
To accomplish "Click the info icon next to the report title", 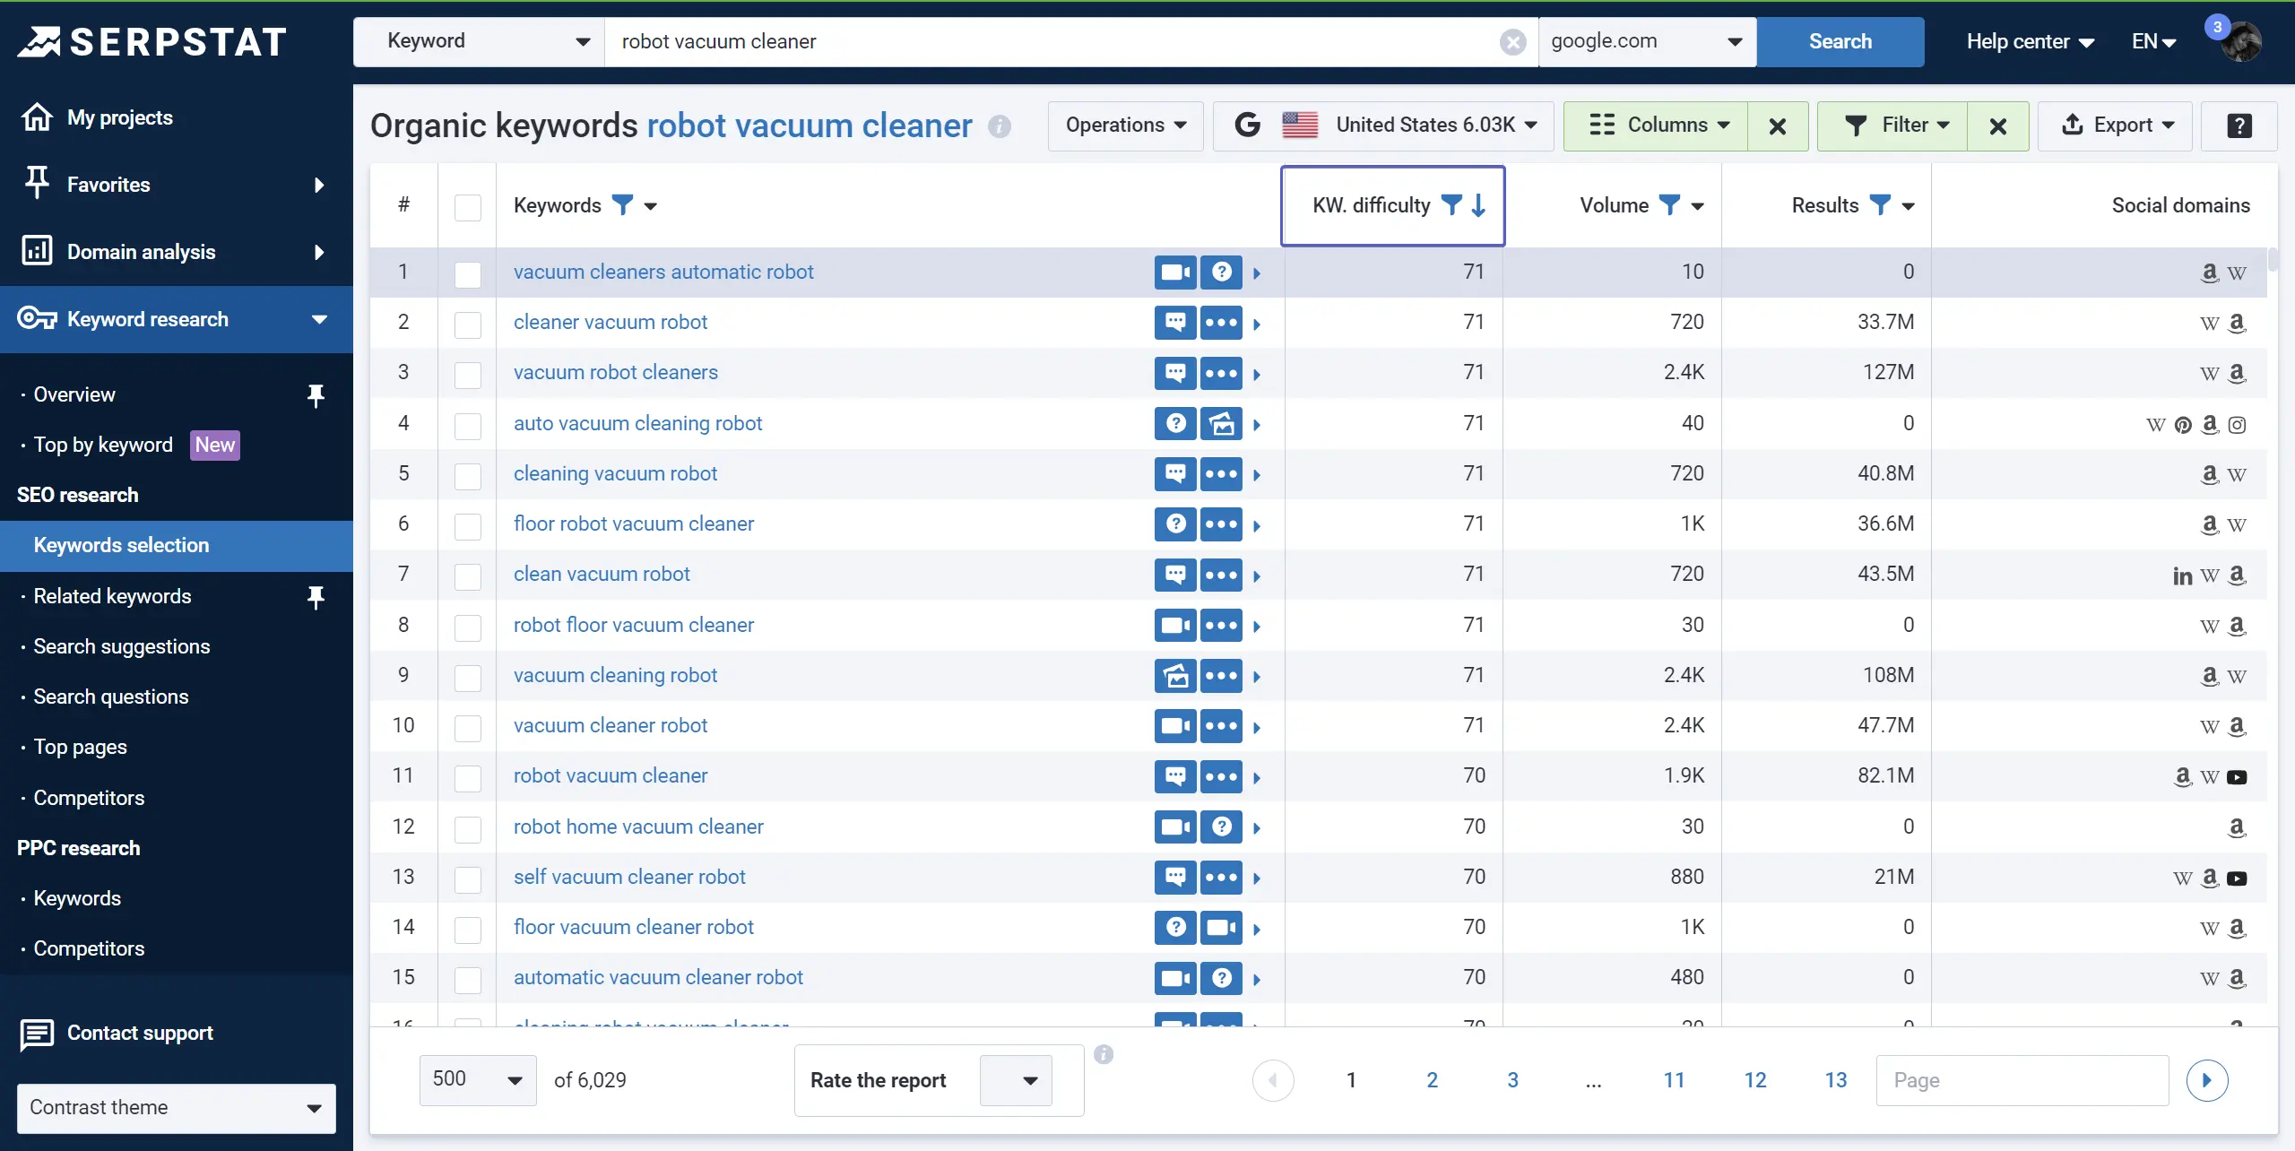I will point(1000,126).
